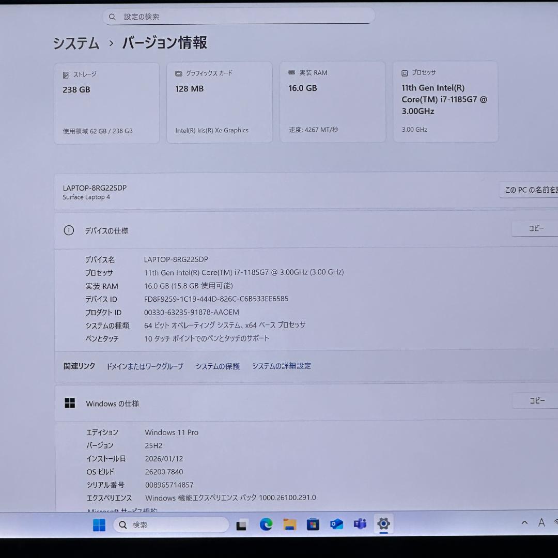
Task: Click the 設定の検索 search field
Action: tap(239, 16)
